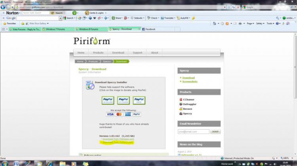This screenshot has height=166, width=297.
Task: Open the Windows Start orb
Action: 4,163
